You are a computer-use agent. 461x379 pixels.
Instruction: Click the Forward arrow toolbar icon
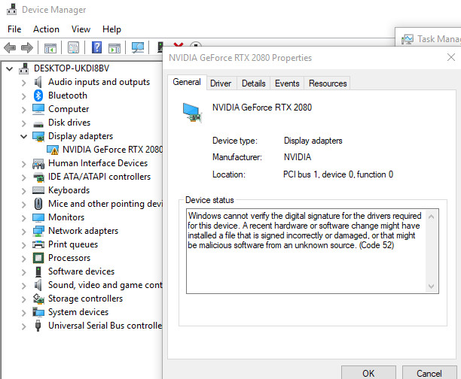27,47
